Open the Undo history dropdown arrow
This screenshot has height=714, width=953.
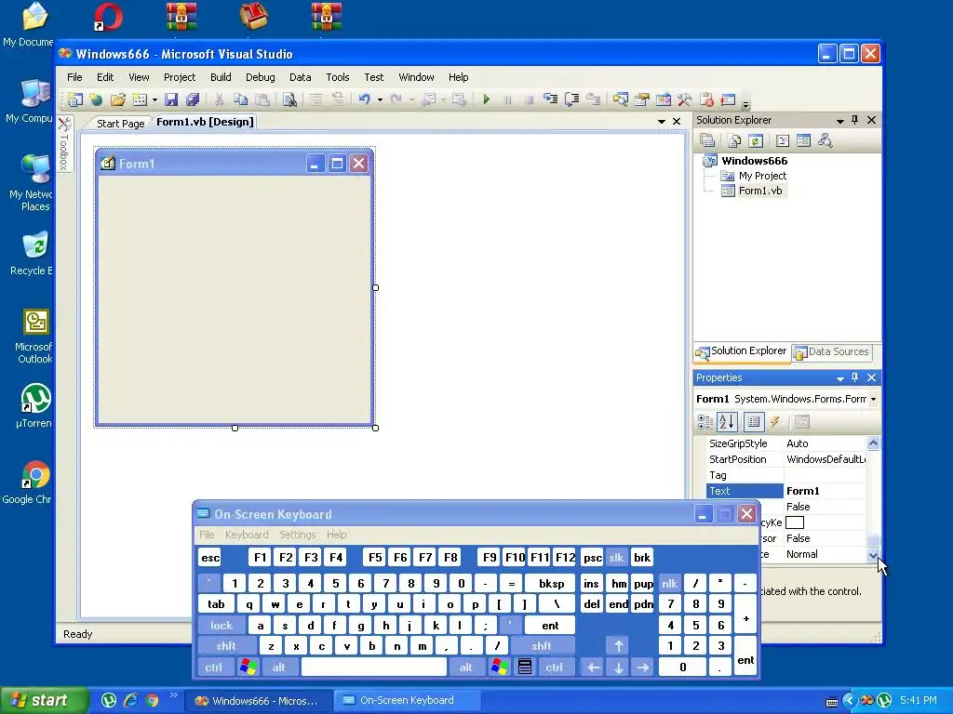(x=380, y=100)
